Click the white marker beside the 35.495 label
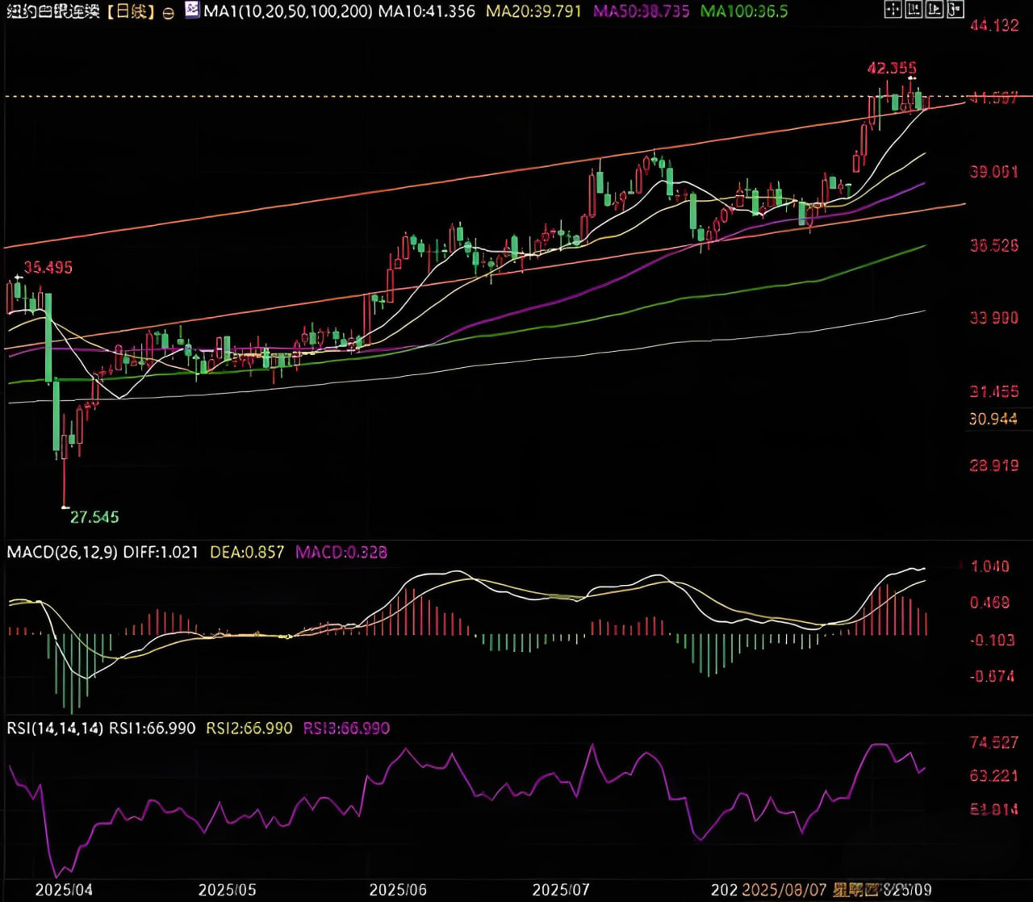 [18, 277]
